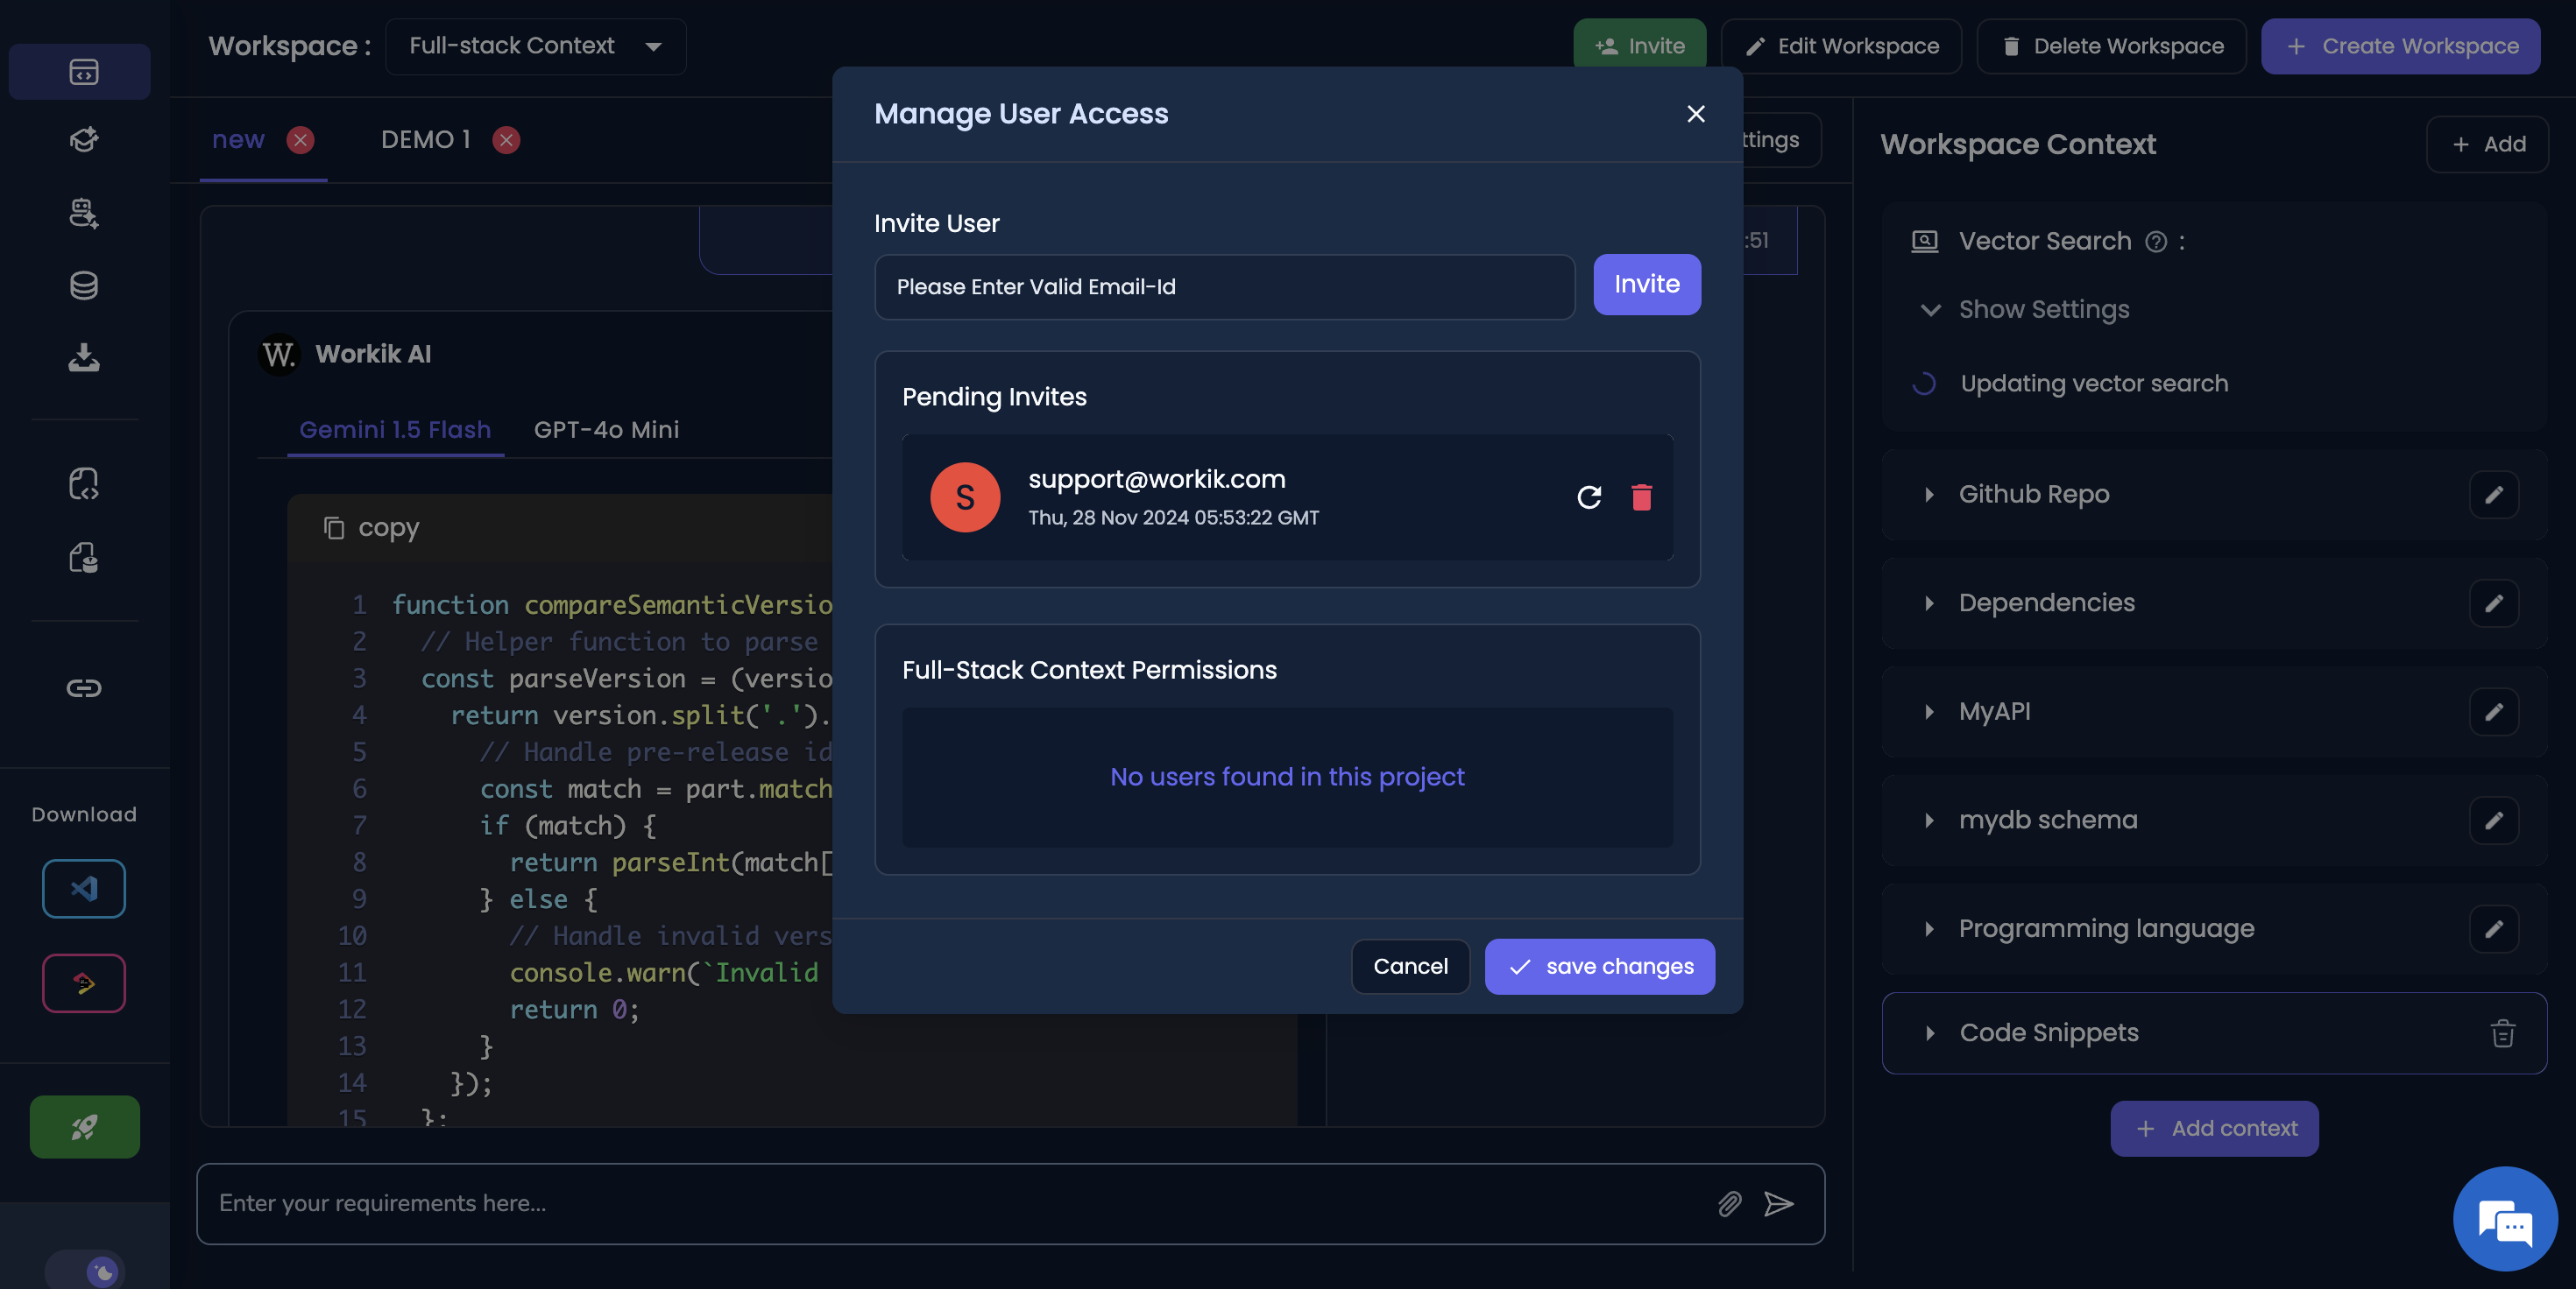Expand the Programming language section
The width and height of the screenshot is (2576, 1289).
coord(1929,928)
